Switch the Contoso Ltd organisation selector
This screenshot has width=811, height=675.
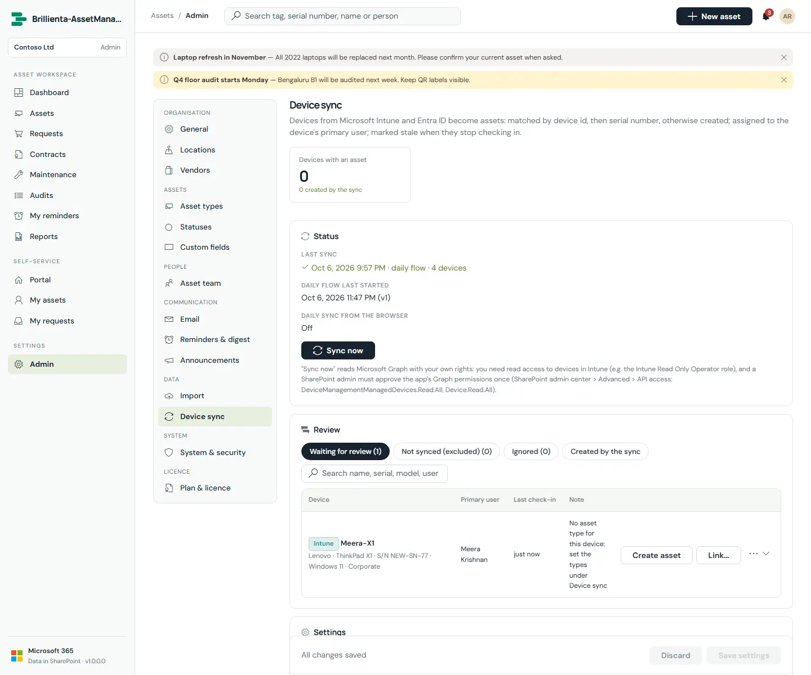[68, 47]
